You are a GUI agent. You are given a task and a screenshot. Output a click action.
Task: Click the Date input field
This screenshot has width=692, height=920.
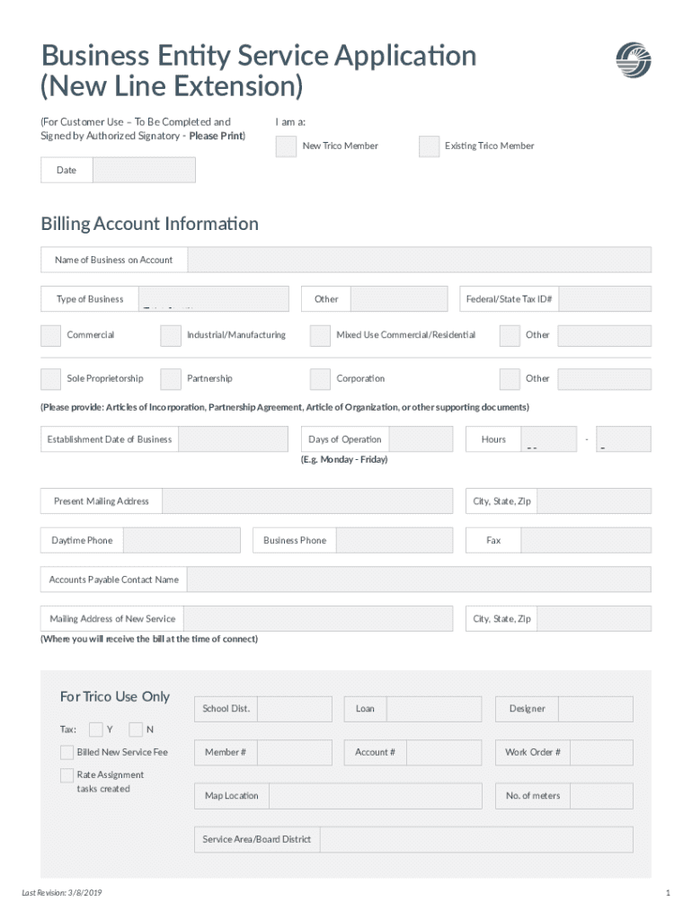point(143,171)
